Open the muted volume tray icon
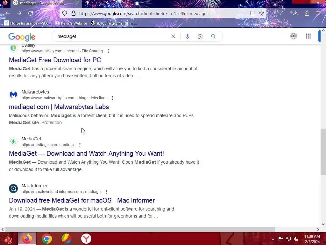Image resolution: width=326 pixels, height=245 pixels. click(x=296, y=239)
